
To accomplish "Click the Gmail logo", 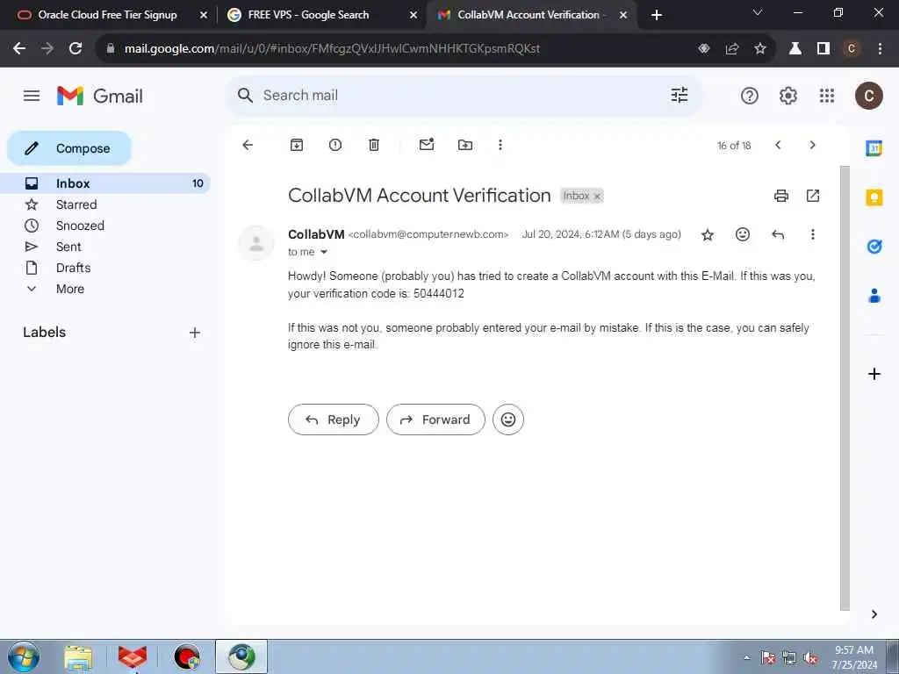I will [x=100, y=96].
